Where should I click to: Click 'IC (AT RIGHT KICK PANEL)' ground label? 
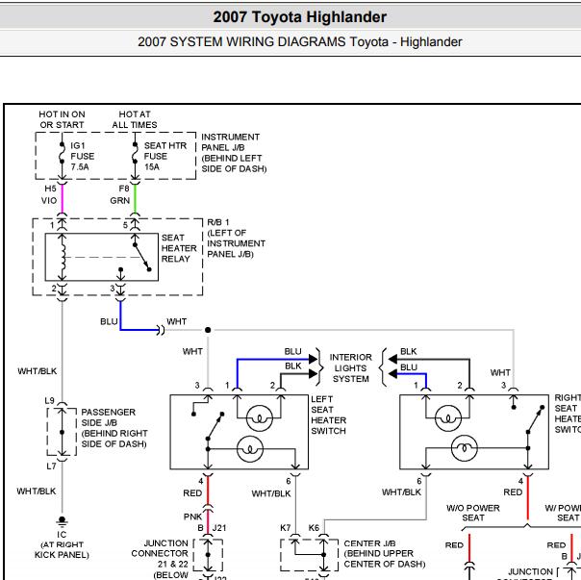[x=62, y=544]
